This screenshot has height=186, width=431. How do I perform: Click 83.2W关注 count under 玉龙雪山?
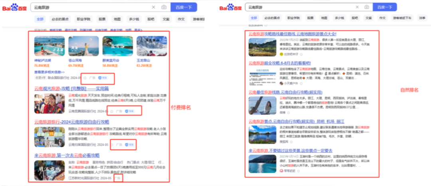pyautogui.click(x=144, y=66)
